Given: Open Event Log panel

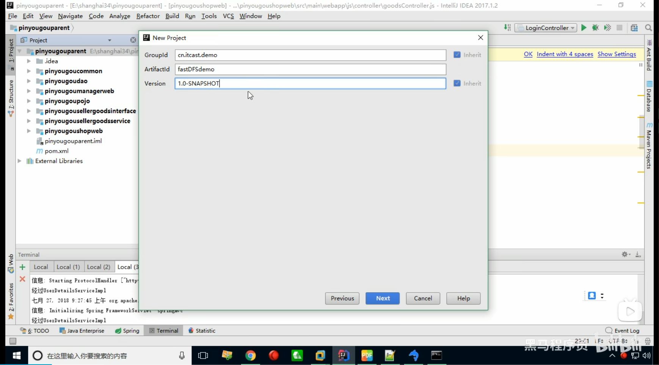Looking at the screenshot, I should (622, 331).
